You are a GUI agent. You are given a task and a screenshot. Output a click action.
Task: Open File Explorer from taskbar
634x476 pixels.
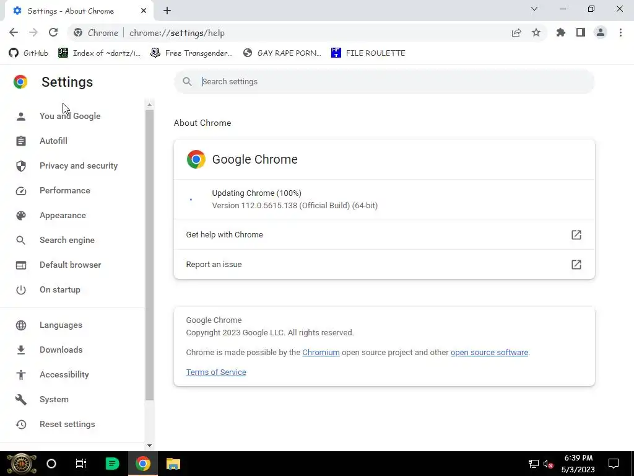(173, 464)
